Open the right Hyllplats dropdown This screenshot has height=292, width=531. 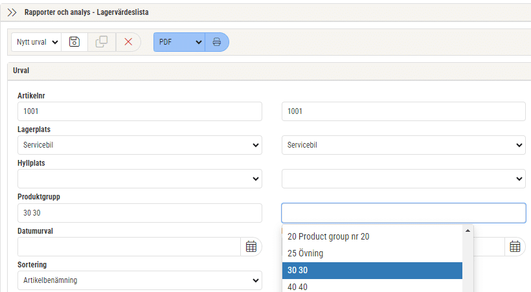point(403,179)
